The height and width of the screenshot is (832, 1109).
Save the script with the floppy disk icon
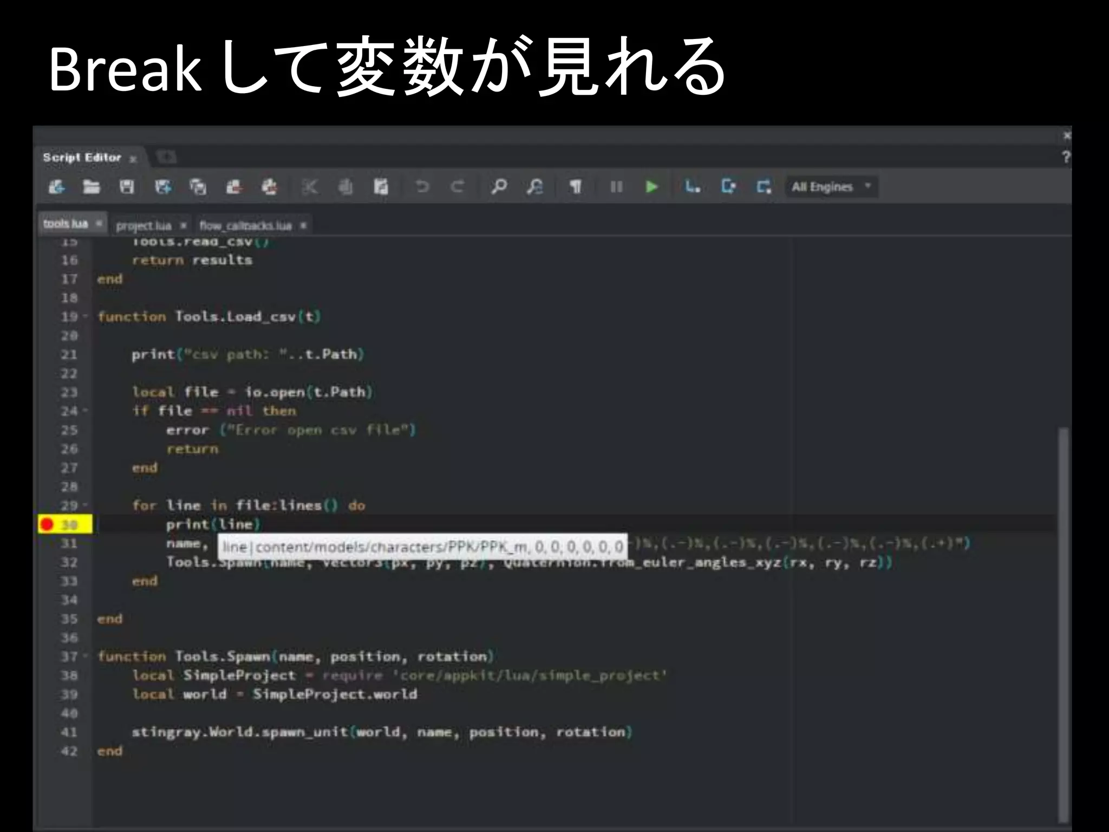pos(127,187)
